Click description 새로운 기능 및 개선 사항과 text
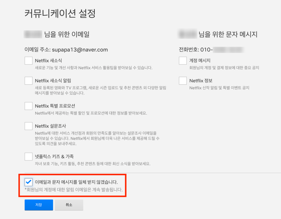281x219 pixels. click(94, 68)
